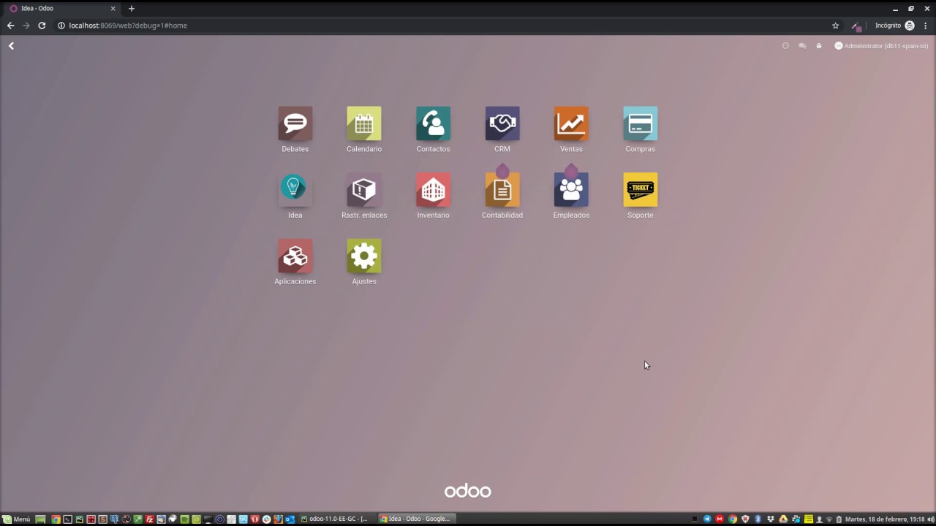The height and width of the screenshot is (526, 936).
Task: Launch the Soporte ticket app
Action: [641, 196]
